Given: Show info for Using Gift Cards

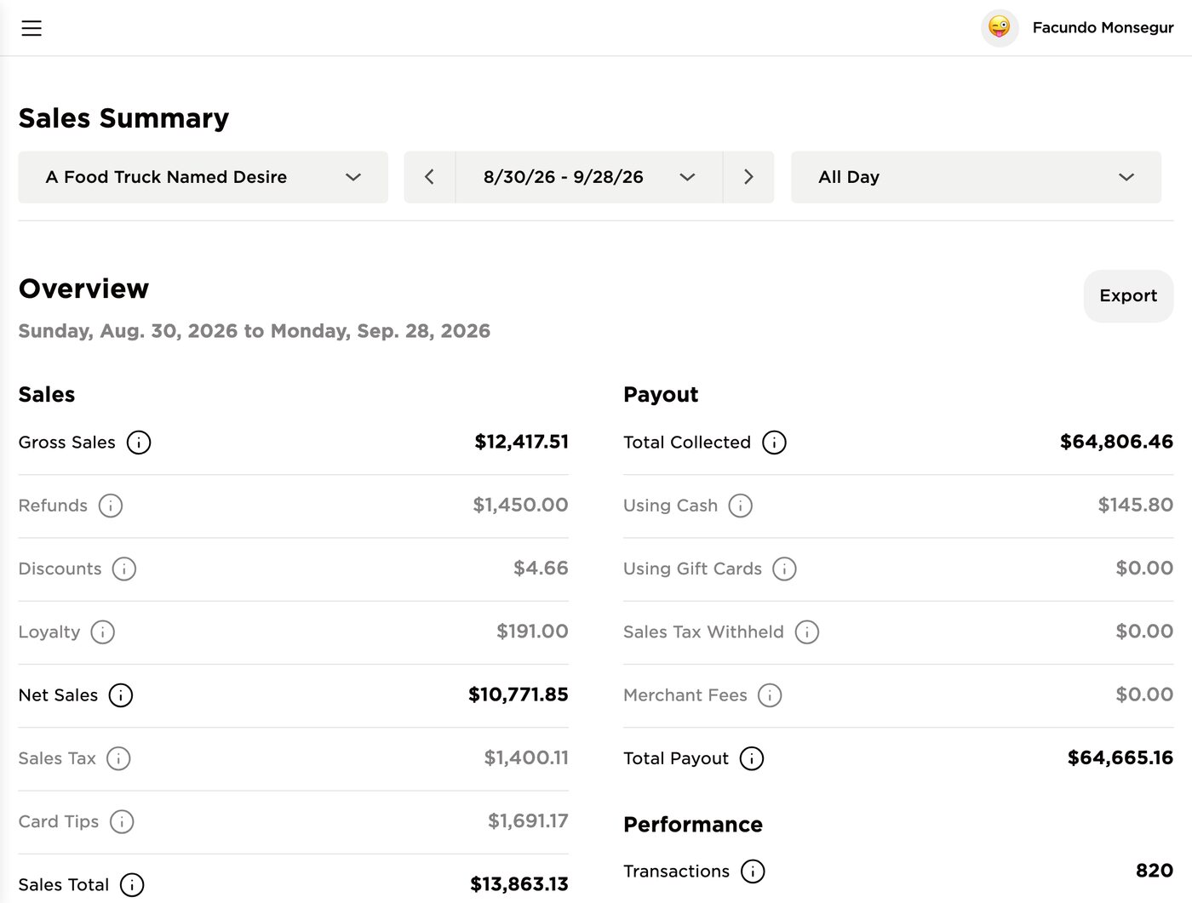Looking at the screenshot, I should tap(784, 569).
